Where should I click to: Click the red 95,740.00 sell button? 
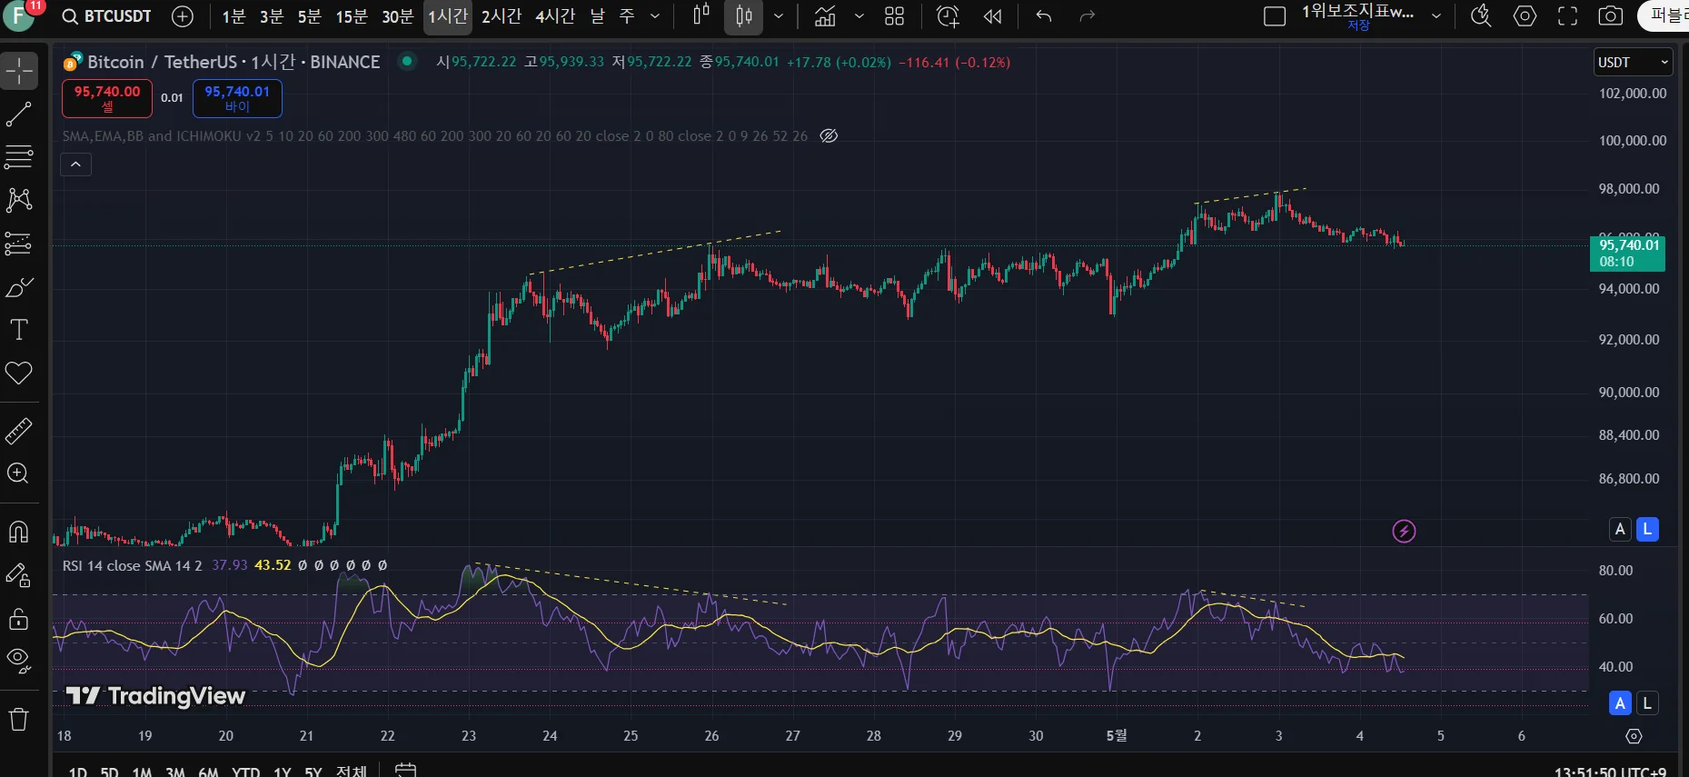coord(107,98)
